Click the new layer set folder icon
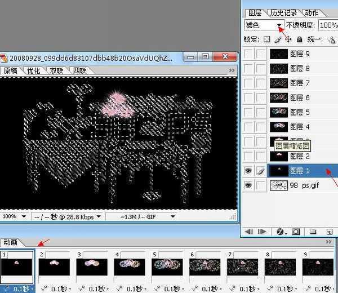 point(313,232)
